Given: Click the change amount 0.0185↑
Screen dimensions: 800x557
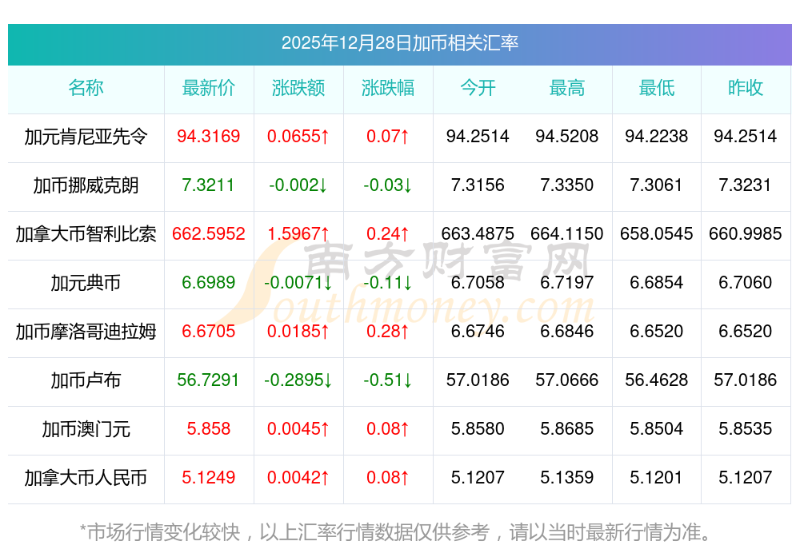Looking at the screenshot, I should (298, 332).
